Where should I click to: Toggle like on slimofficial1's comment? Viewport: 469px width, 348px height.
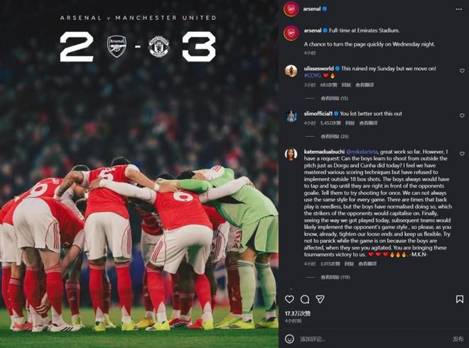pyautogui.click(x=462, y=116)
